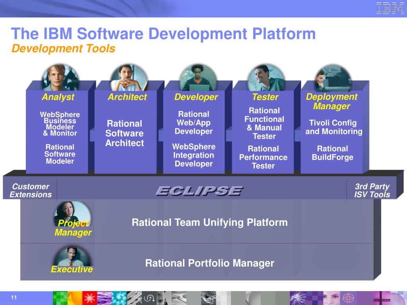Click the red starburst tile in footer
Image resolution: width=407 pixels, height=305 pixels.
click(x=89, y=298)
